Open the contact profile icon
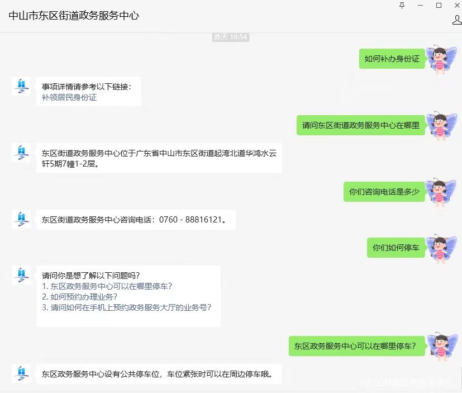 point(457,20)
